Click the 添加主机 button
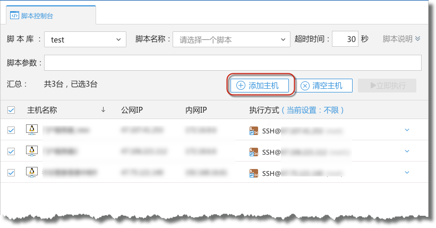The image size is (436, 228). 260,86
